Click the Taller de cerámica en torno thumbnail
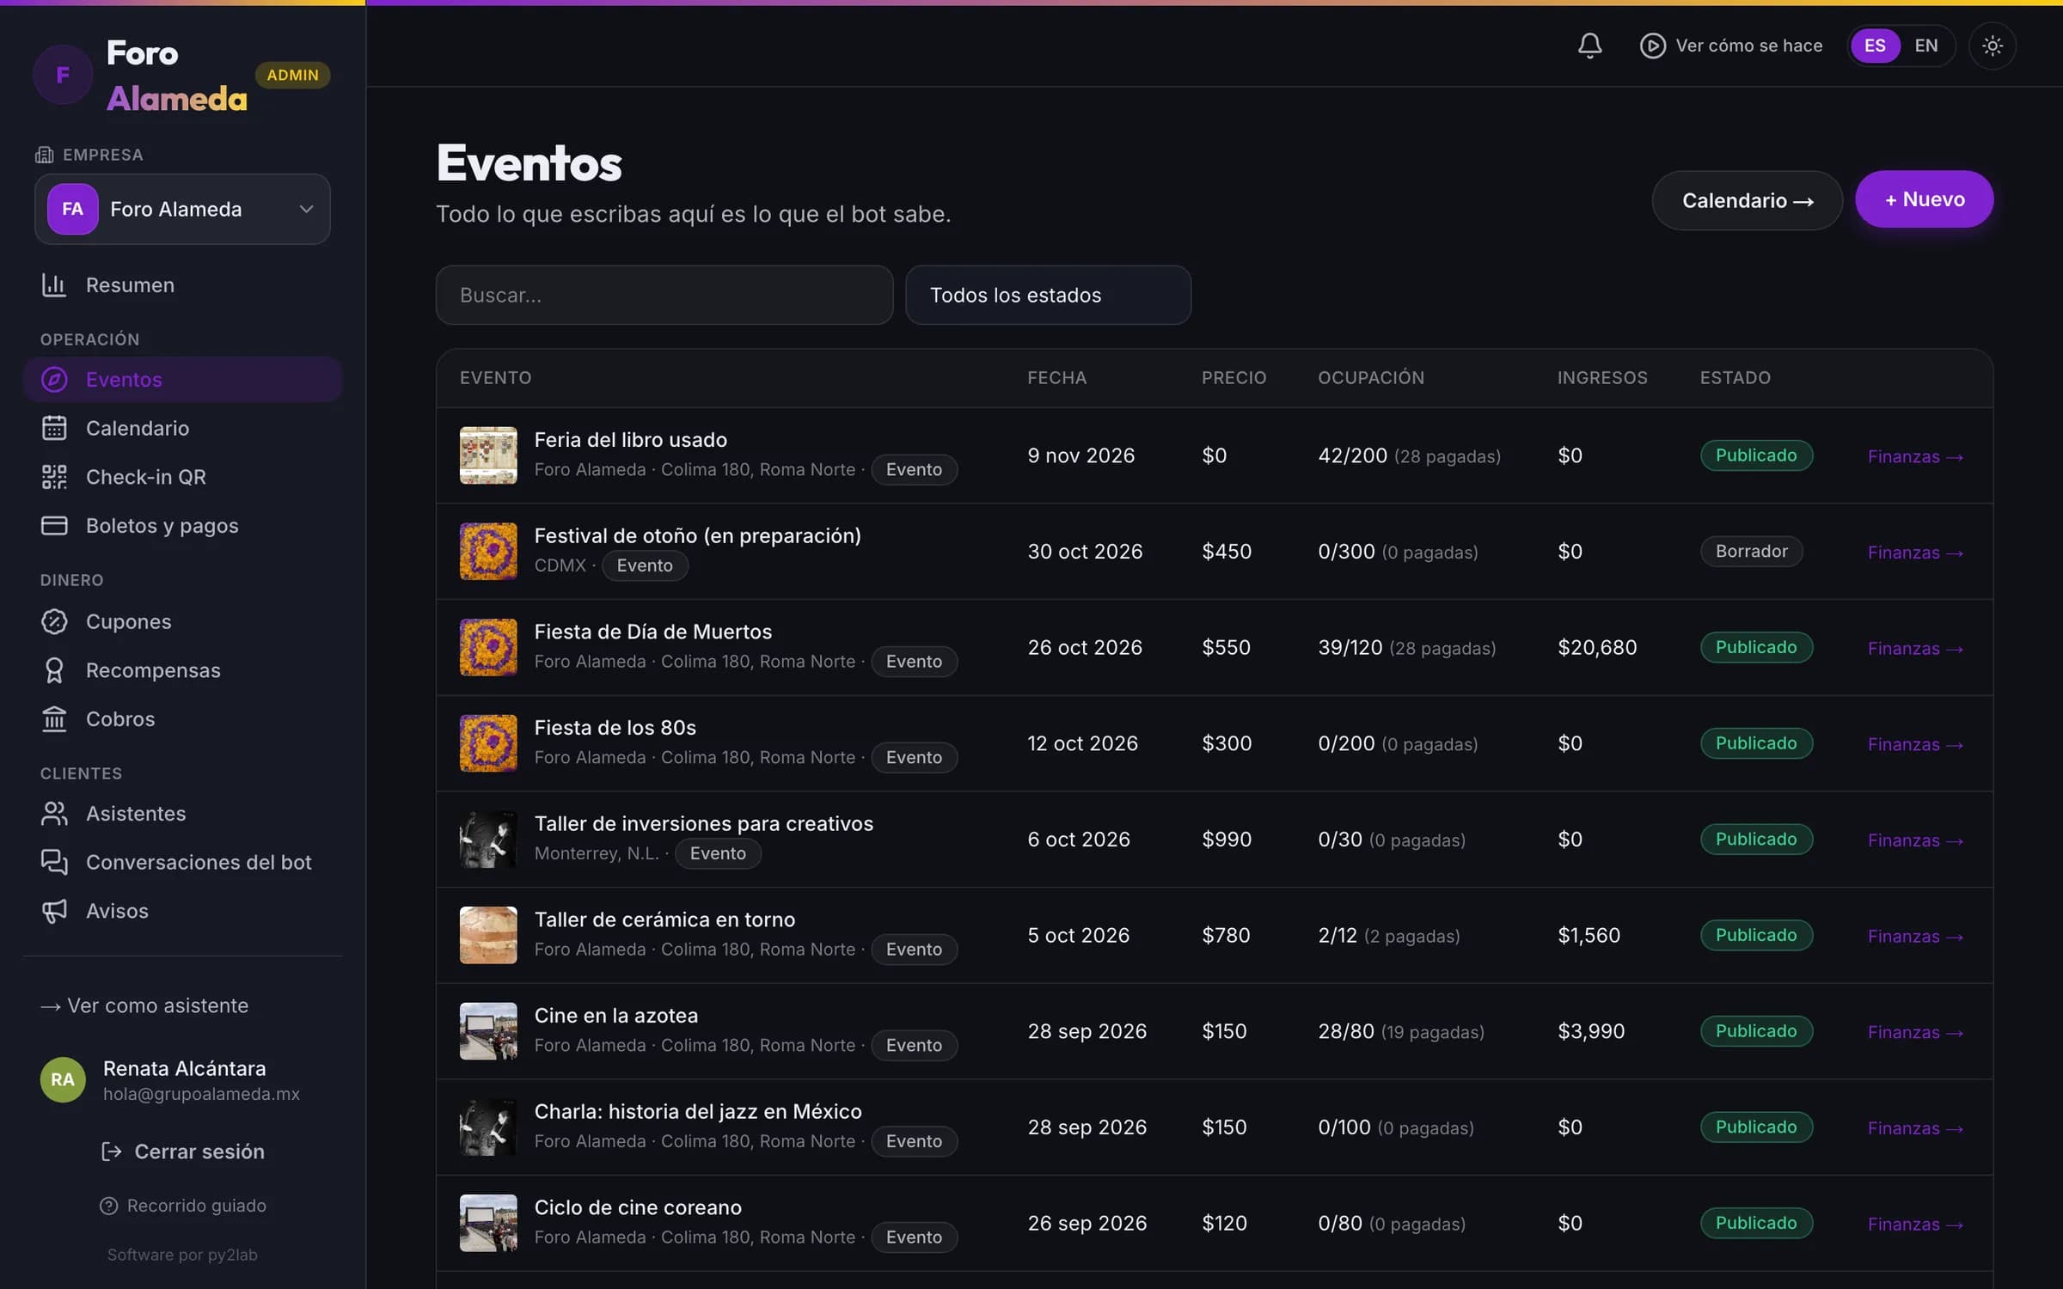Image resolution: width=2063 pixels, height=1289 pixels. pos(488,935)
